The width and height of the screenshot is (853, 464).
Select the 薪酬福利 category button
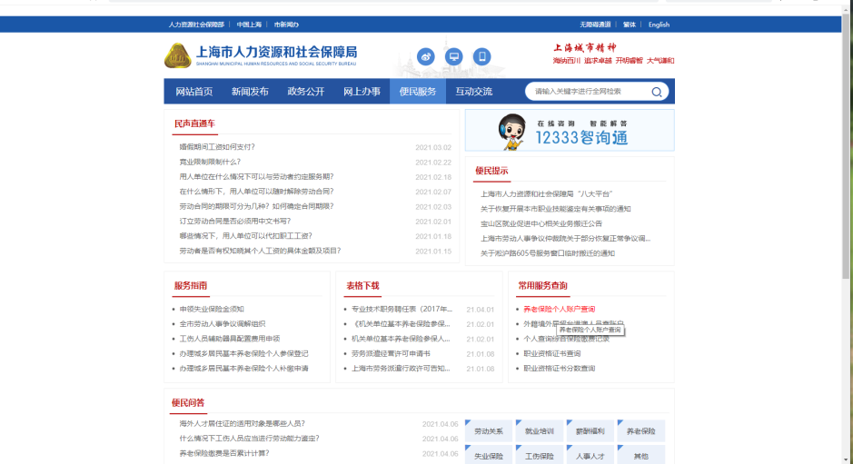590,430
